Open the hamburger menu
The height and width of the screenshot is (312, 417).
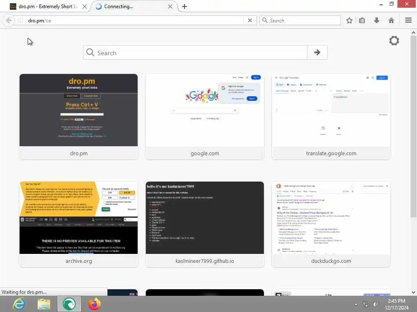[x=408, y=20]
